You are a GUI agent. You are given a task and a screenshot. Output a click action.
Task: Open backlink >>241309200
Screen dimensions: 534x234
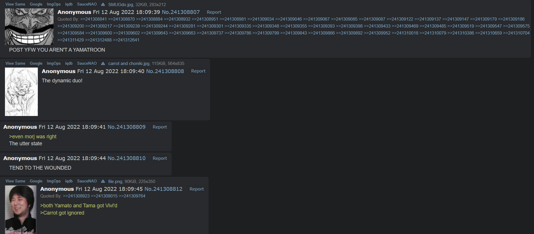tap(71, 26)
